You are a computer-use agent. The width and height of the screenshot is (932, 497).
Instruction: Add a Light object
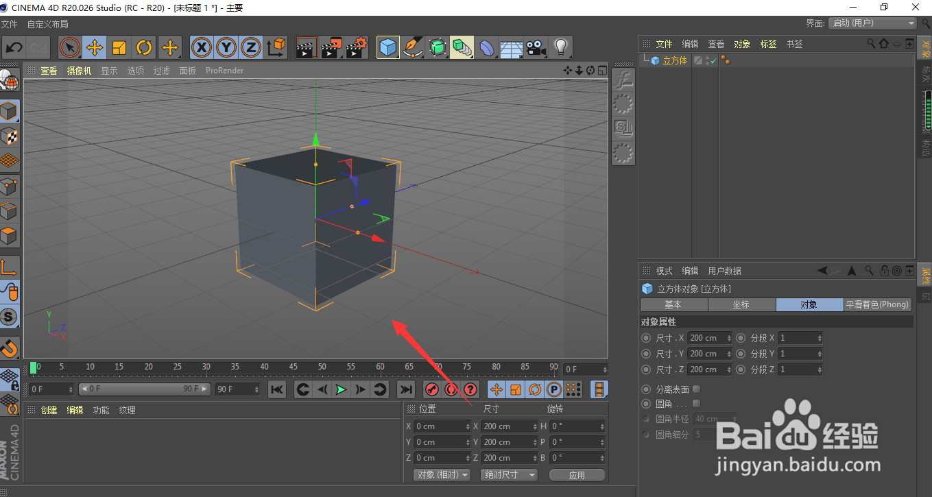pos(561,47)
